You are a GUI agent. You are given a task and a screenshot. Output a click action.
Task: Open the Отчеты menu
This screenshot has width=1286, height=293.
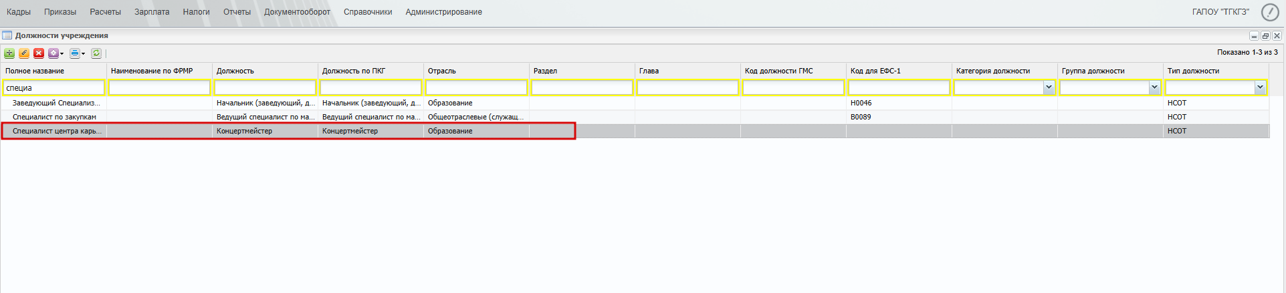[x=237, y=12]
